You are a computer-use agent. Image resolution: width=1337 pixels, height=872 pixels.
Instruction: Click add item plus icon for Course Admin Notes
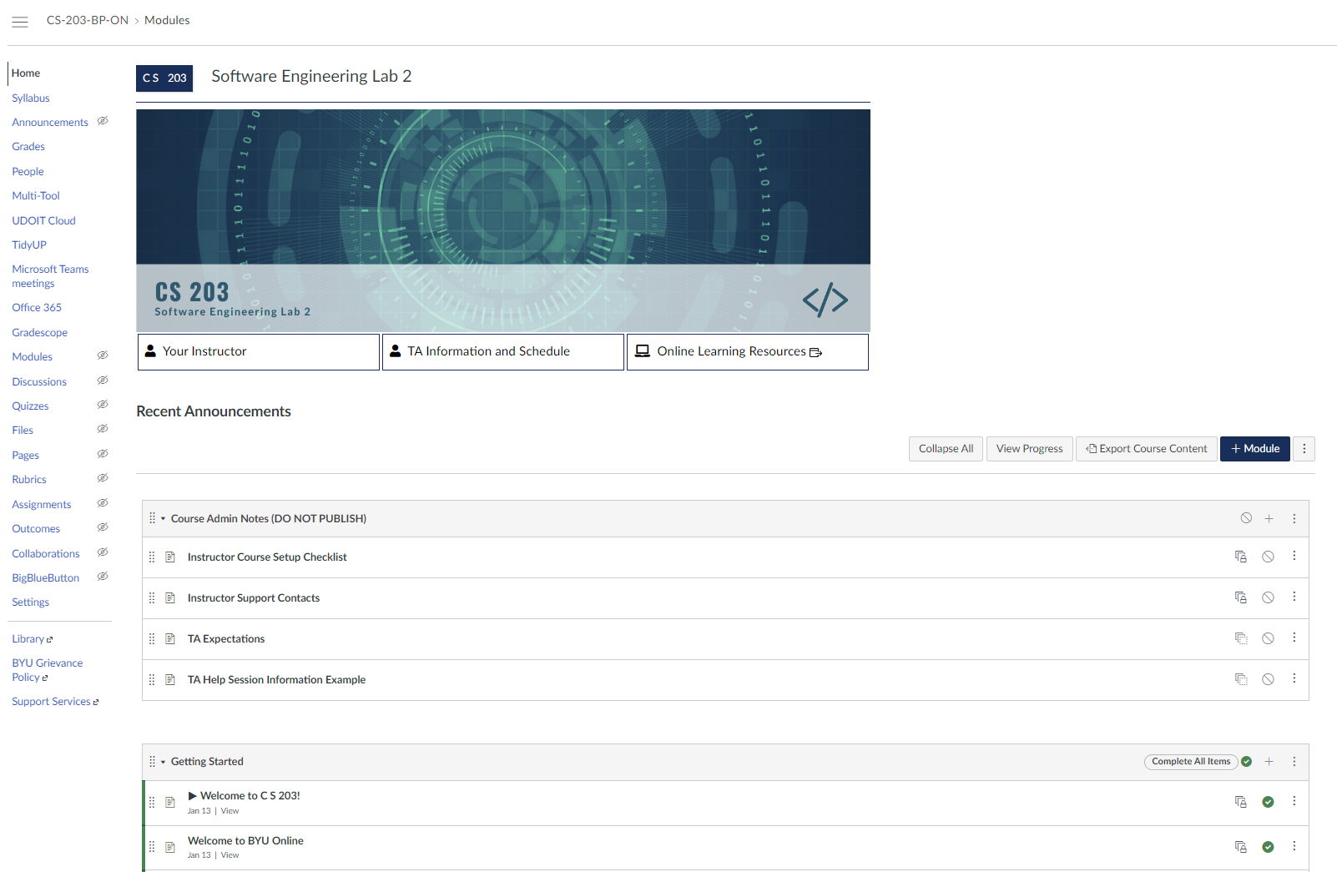[1269, 518]
